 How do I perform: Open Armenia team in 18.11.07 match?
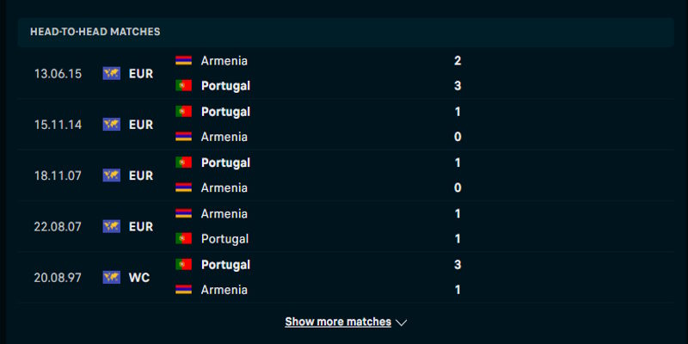pyautogui.click(x=224, y=187)
